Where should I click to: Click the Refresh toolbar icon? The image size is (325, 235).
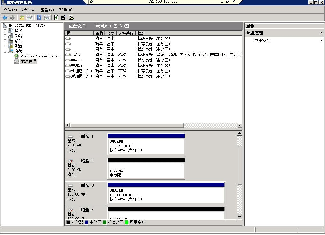56,18
